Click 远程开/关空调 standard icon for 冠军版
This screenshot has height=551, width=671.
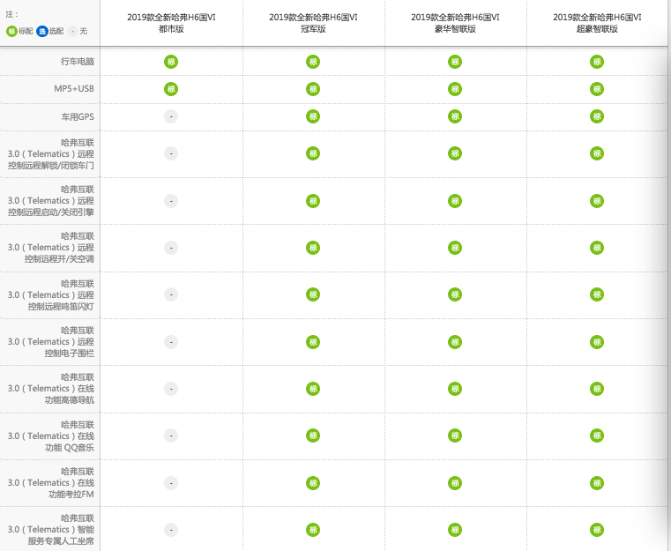313,248
